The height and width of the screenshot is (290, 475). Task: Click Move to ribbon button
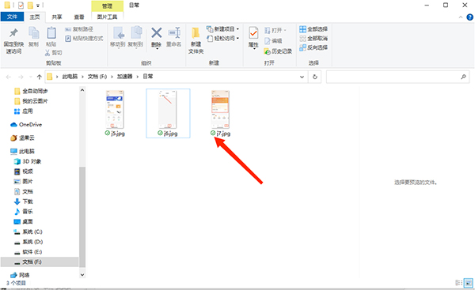tap(117, 37)
